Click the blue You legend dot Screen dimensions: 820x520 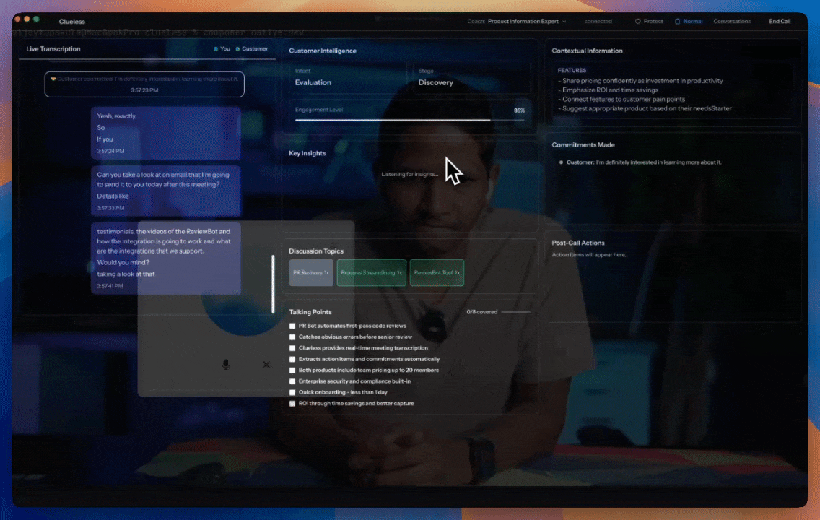215,49
